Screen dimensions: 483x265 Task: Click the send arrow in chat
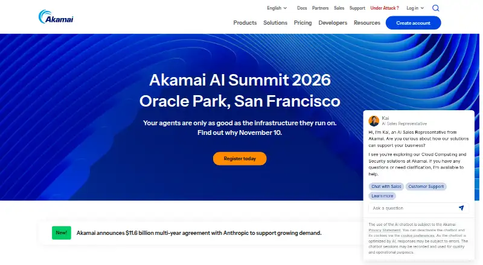pyautogui.click(x=461, y=208)
